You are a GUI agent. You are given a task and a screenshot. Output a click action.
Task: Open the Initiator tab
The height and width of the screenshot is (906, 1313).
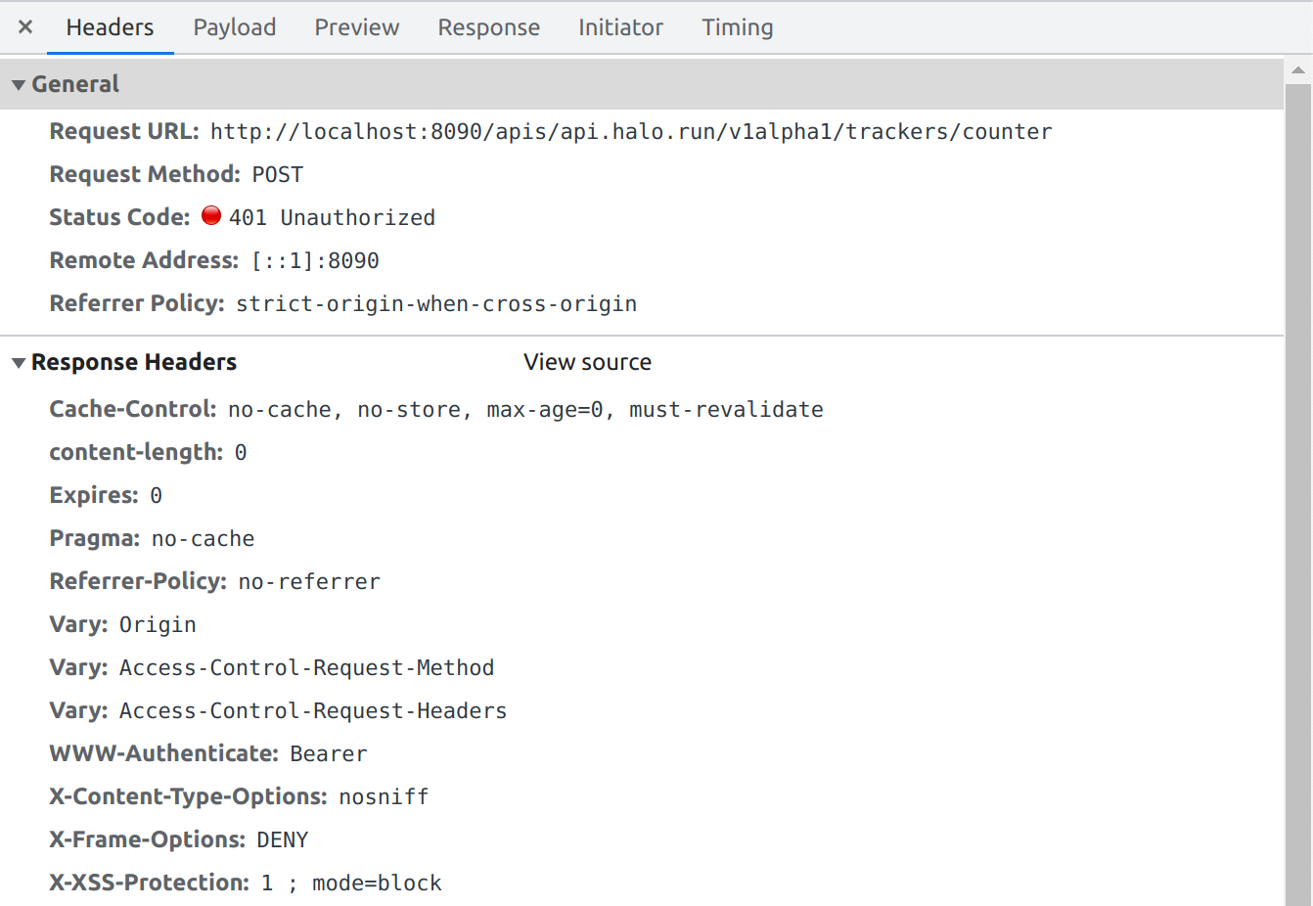pyautogui.click(x=620, y=27)
